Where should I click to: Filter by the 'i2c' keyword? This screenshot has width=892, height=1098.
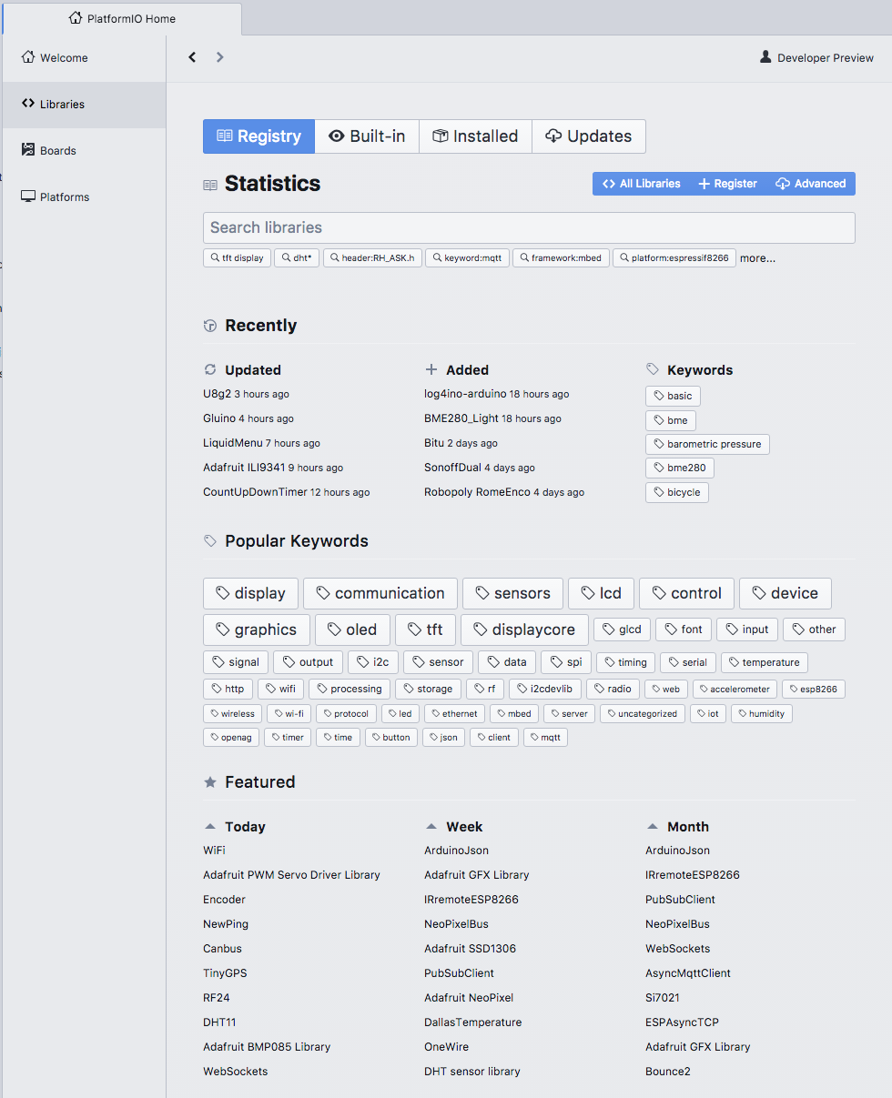click(373, 662)
